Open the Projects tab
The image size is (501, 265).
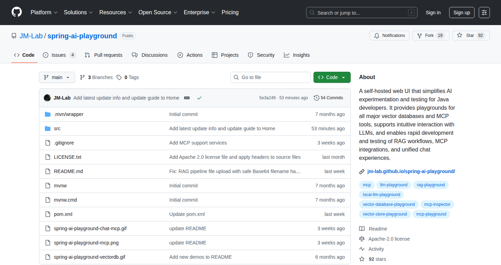point(225,55)
